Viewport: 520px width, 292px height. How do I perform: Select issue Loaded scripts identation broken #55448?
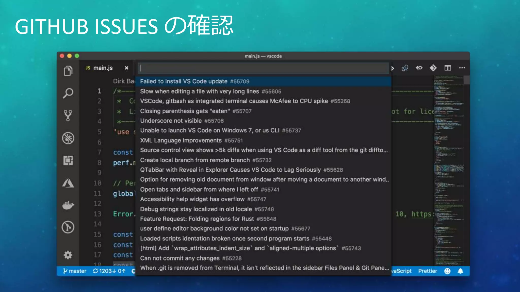point(263,239)
